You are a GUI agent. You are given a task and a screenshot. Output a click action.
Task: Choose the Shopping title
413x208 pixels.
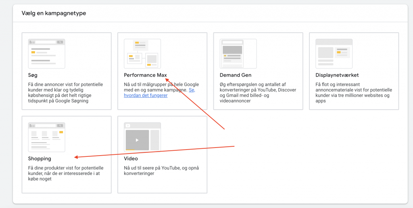[40, 158]
